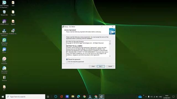Screen dimensions: 177x99
Task: Open the Windows Start menu
Action: click(x=3, y=97)
